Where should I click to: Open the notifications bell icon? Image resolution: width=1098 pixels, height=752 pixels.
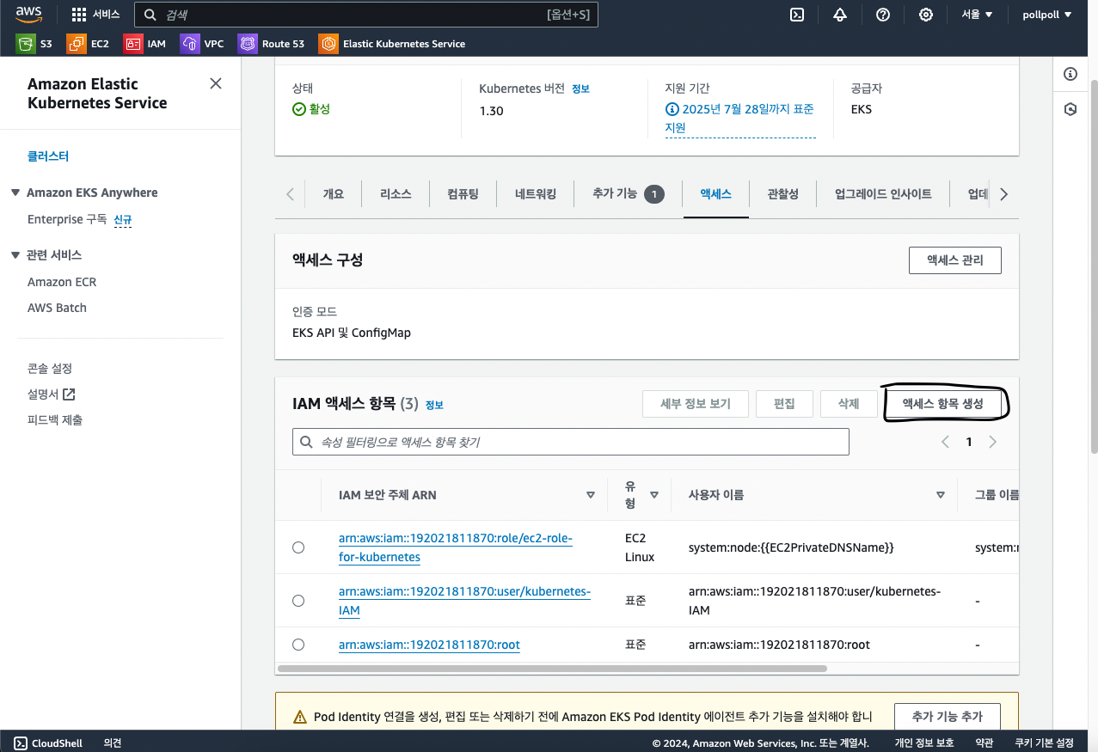tap(840, 15)
